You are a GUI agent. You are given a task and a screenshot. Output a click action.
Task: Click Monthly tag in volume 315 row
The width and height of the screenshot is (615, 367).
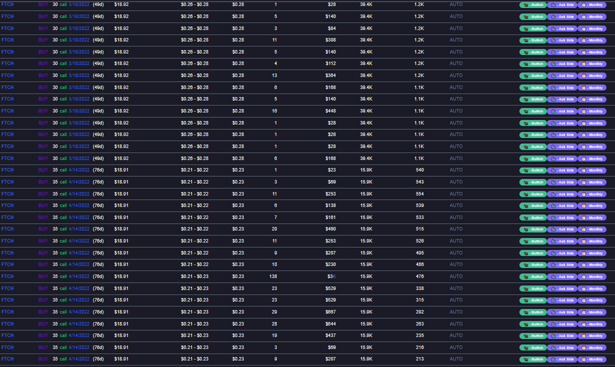pyautogui.click(x=592, y=300)
